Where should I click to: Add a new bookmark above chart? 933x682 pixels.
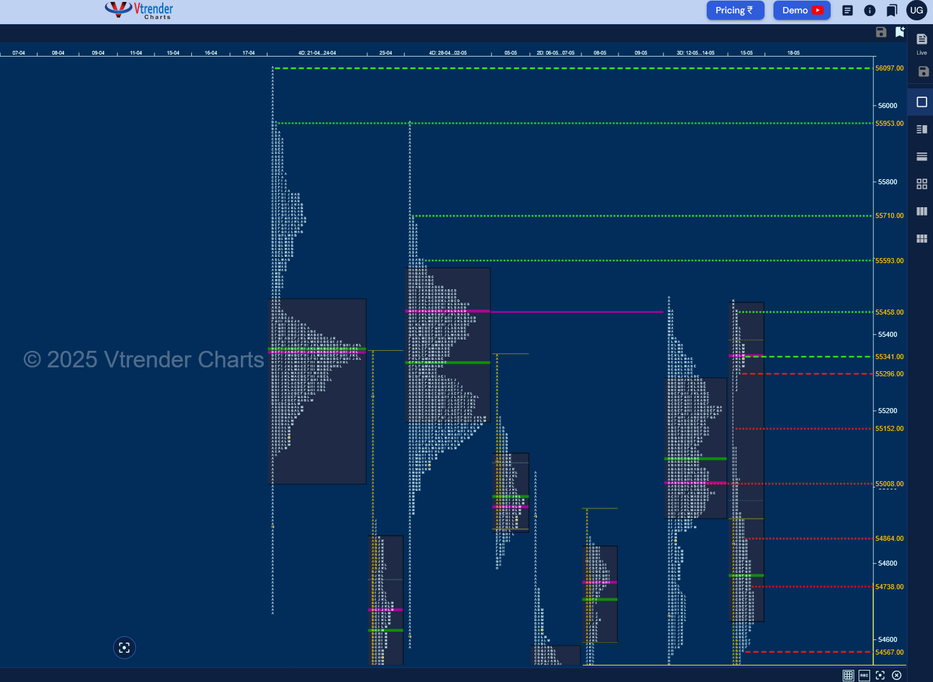[899, 32]
